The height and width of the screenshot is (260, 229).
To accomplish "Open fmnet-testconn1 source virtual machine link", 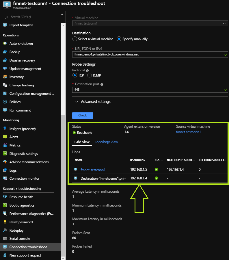I will click(x=188, y=132).
